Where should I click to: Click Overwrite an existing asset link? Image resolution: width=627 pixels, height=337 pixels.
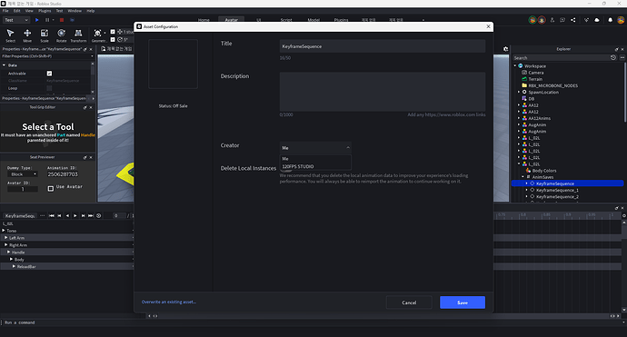click(169, 302)
